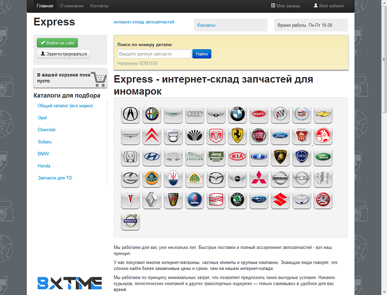Open the Opel catalog link

tap(42, 118)
